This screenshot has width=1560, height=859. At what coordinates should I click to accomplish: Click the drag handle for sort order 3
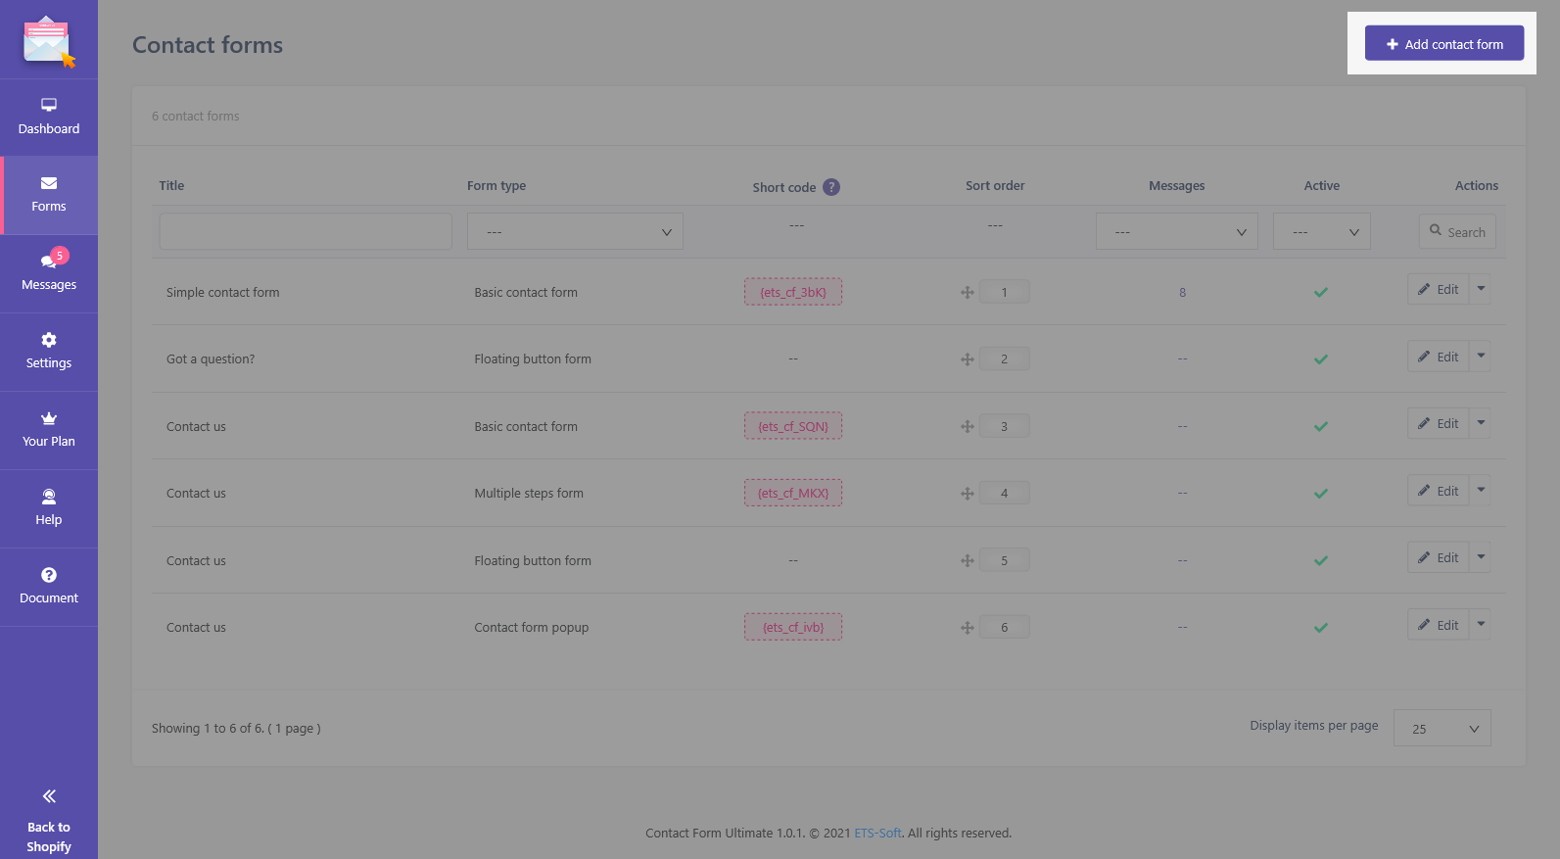(968, 426)
